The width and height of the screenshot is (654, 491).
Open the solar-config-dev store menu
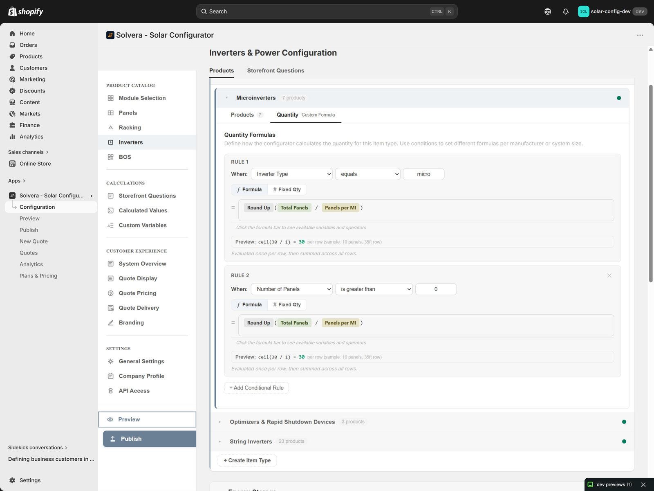coord(612,11)
